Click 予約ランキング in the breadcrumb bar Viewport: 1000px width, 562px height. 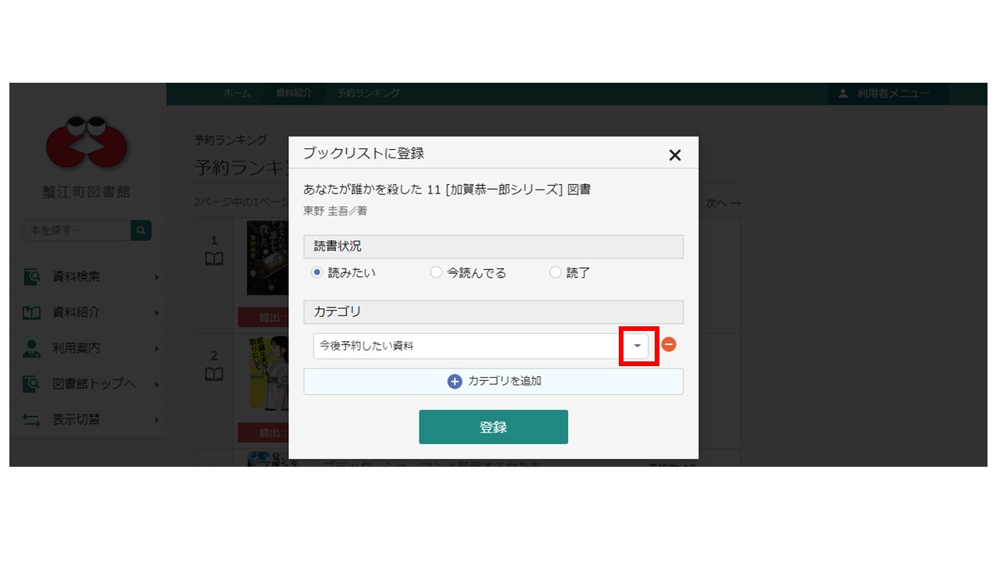(x=369, y=93)
